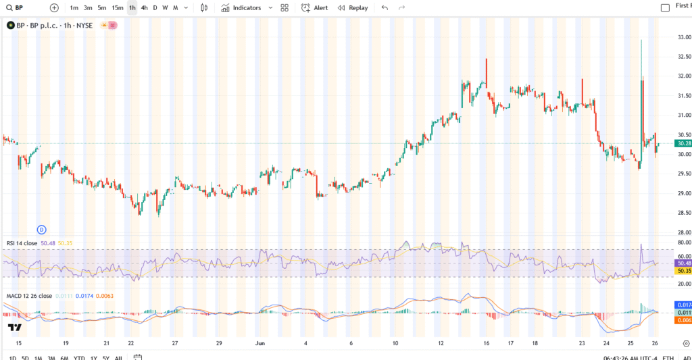Tick the checkbox in the top-right corner

pyautogui.click(x=665, y=7)
